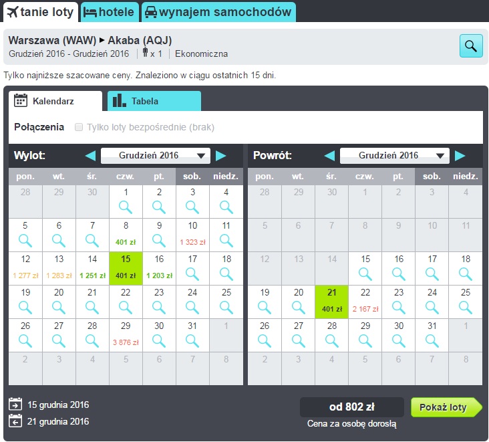Search departure prices for December 7

(x=92, y=240)
